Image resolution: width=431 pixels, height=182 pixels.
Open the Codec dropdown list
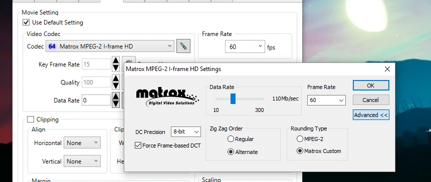pyautogui.click(x=110, y=46)
